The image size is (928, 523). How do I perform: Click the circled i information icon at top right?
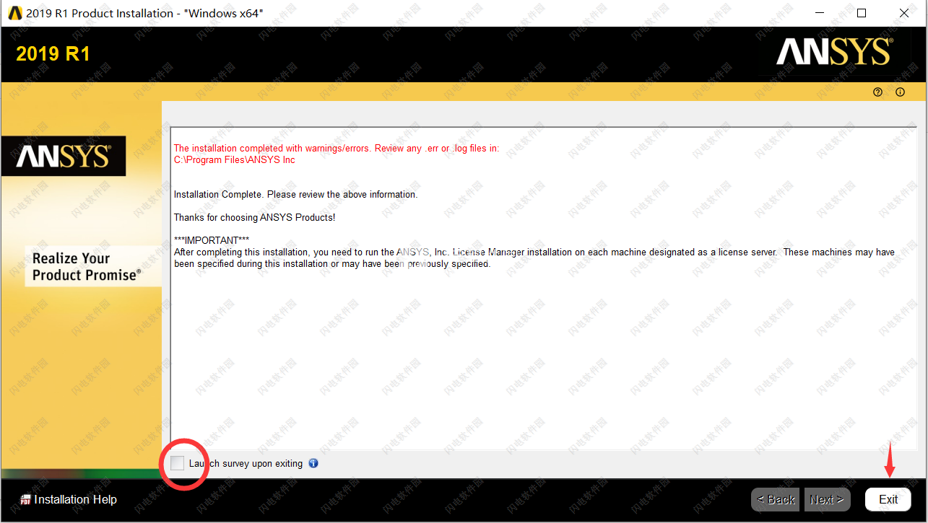coord(900,92)
